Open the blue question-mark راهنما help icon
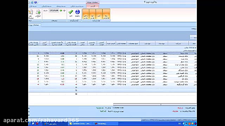Screen dimensions: 225x126 tap(77, 12)
